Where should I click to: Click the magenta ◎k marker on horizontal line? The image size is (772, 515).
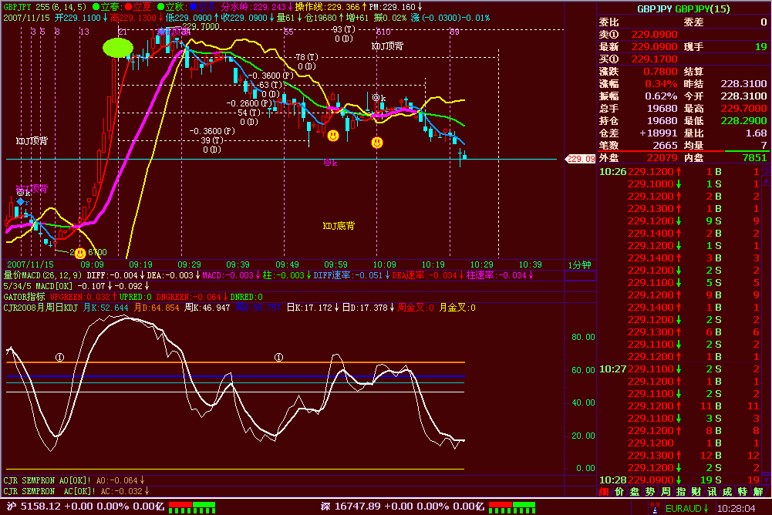pyautogui.click(x=330, y=163)
